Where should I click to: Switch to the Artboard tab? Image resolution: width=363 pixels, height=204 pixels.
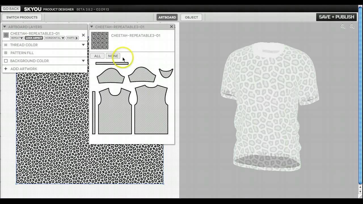[x=167, y=17]
